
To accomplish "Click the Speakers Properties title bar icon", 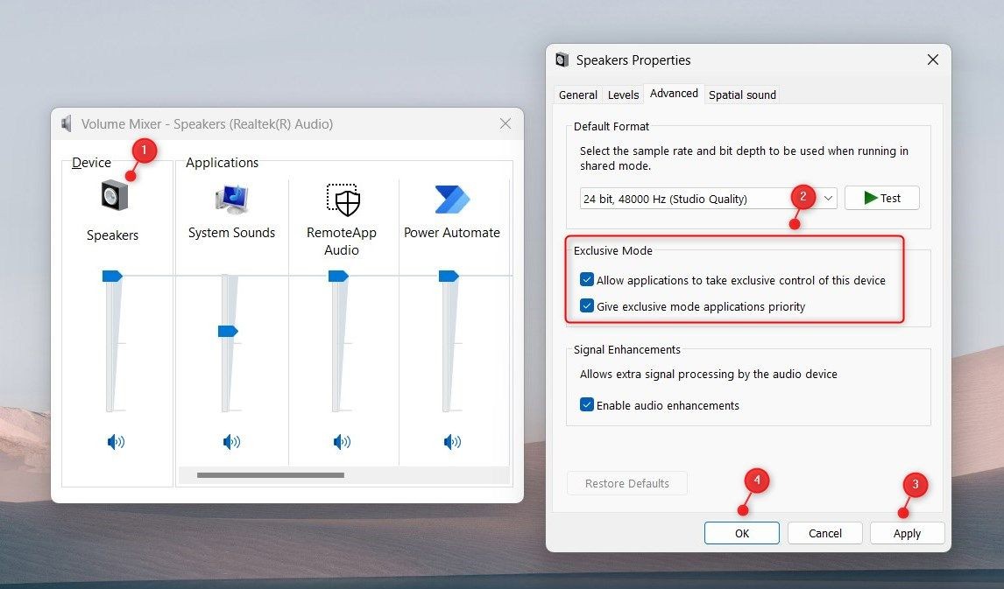I will 562,60.
